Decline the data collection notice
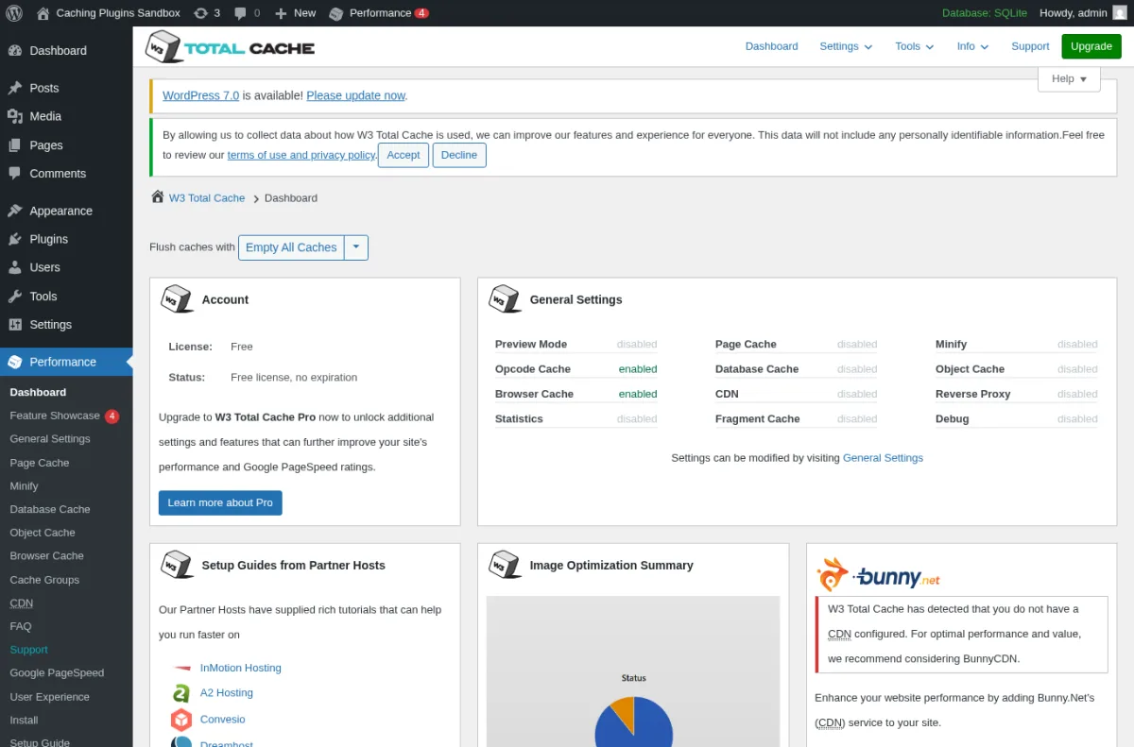 click(x=459, y=155)
